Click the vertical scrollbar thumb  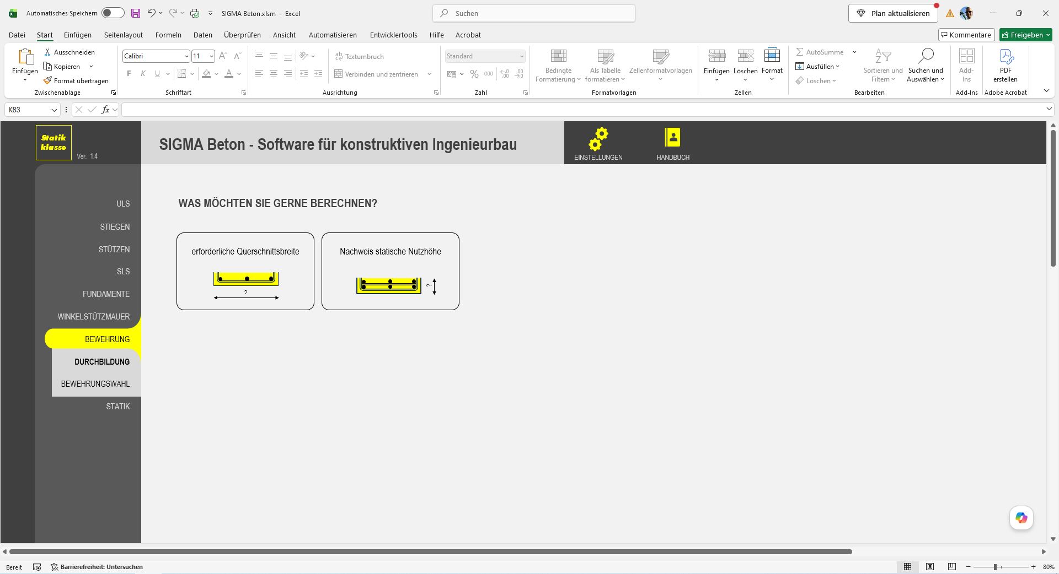(1053, 198)
